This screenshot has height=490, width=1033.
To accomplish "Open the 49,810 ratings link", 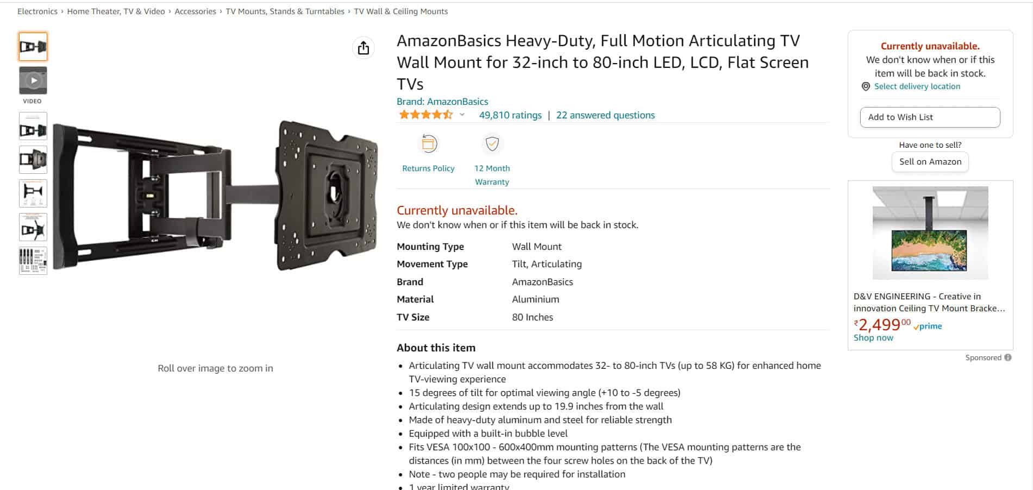I will pos(509,115).
